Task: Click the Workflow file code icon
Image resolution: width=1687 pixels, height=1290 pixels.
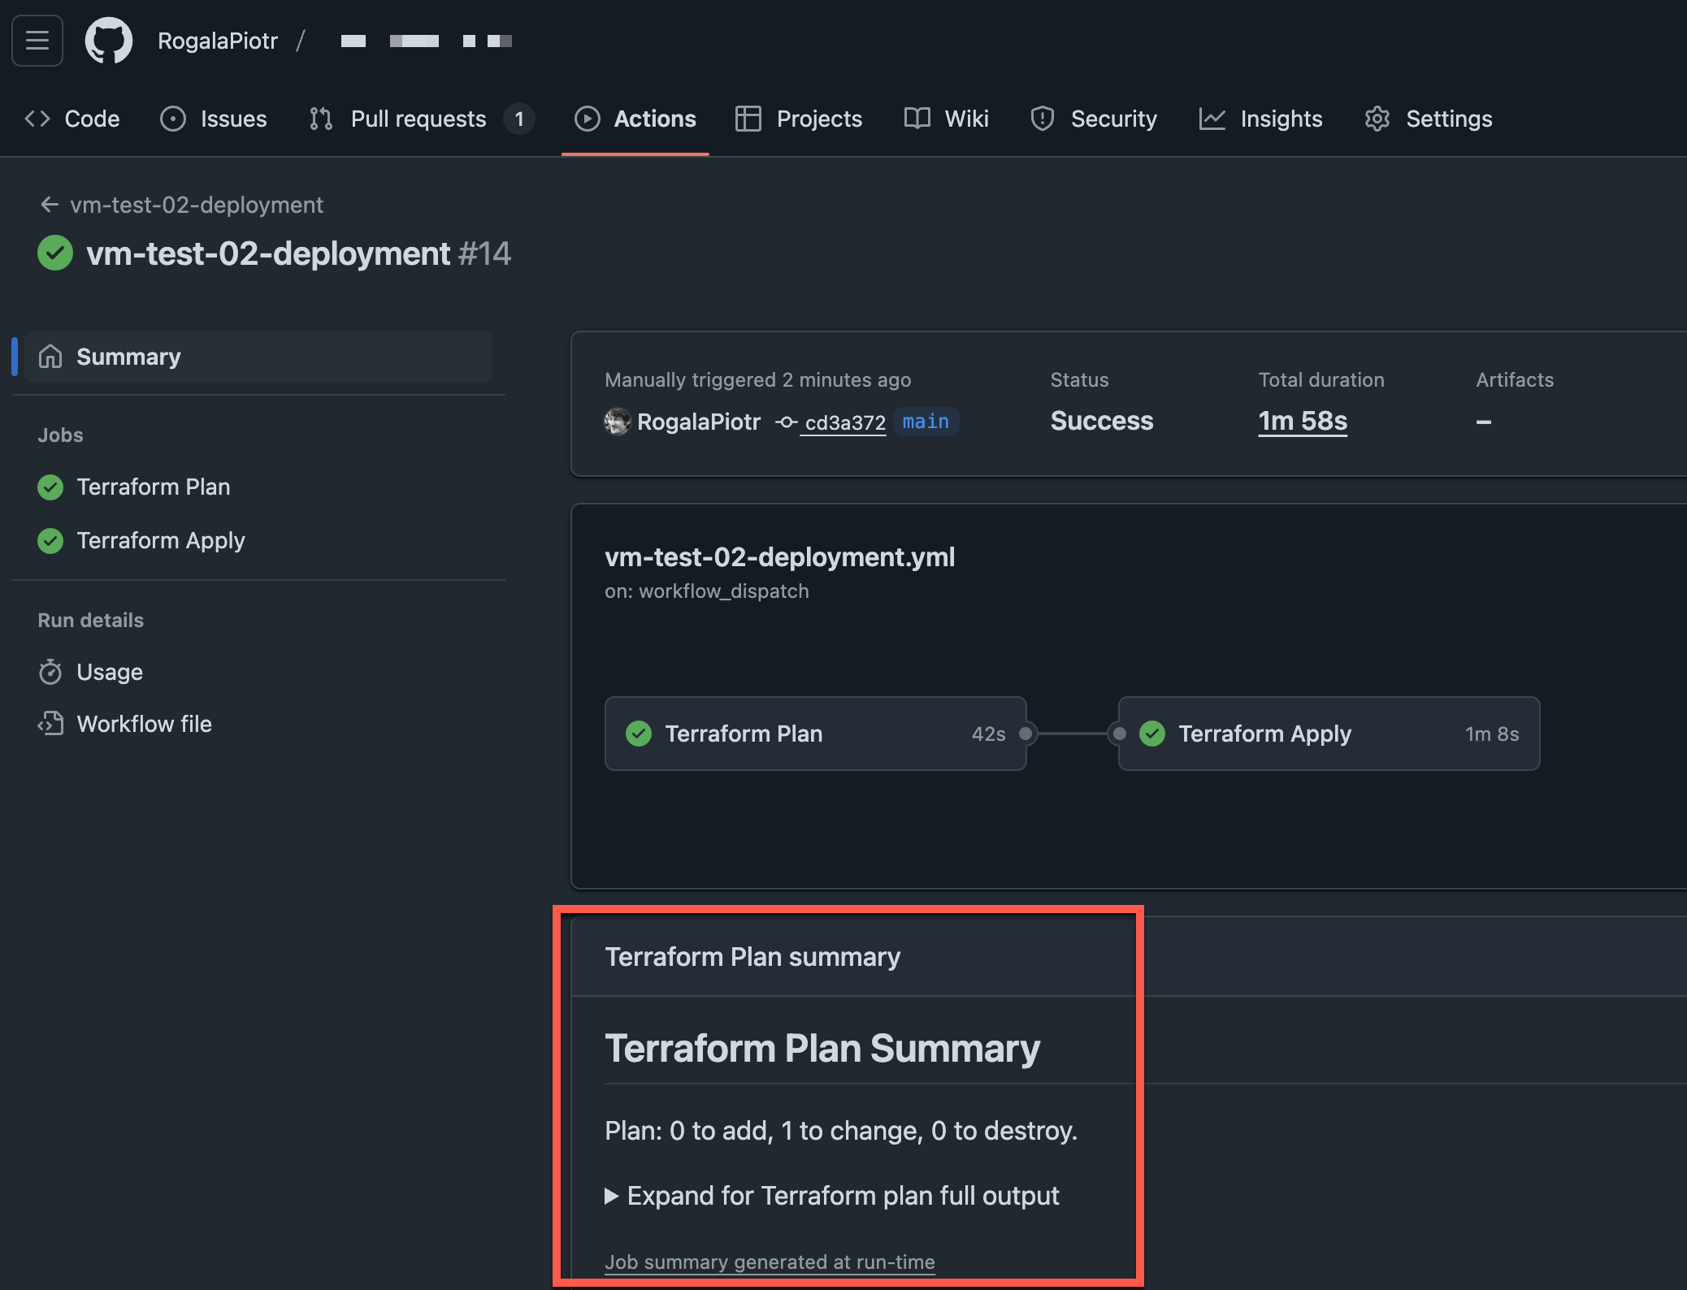Action: (x=50, y=724)
